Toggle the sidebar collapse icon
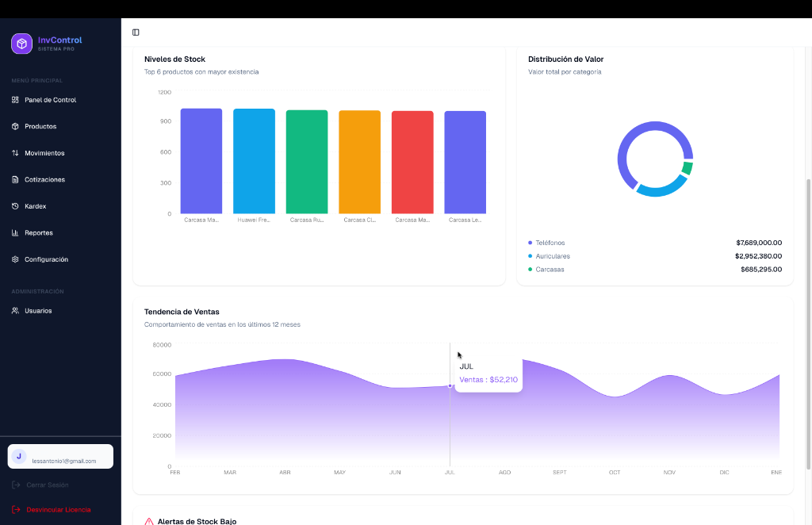This screenshot has height=525, width=812. coord(136,33)
